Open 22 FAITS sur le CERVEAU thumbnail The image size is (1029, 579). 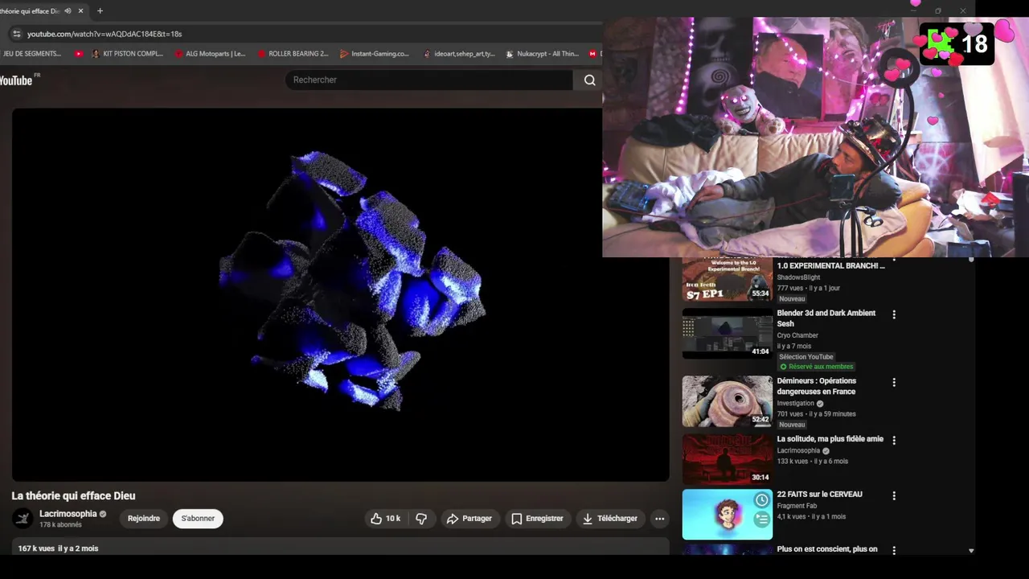pos(728,515)
